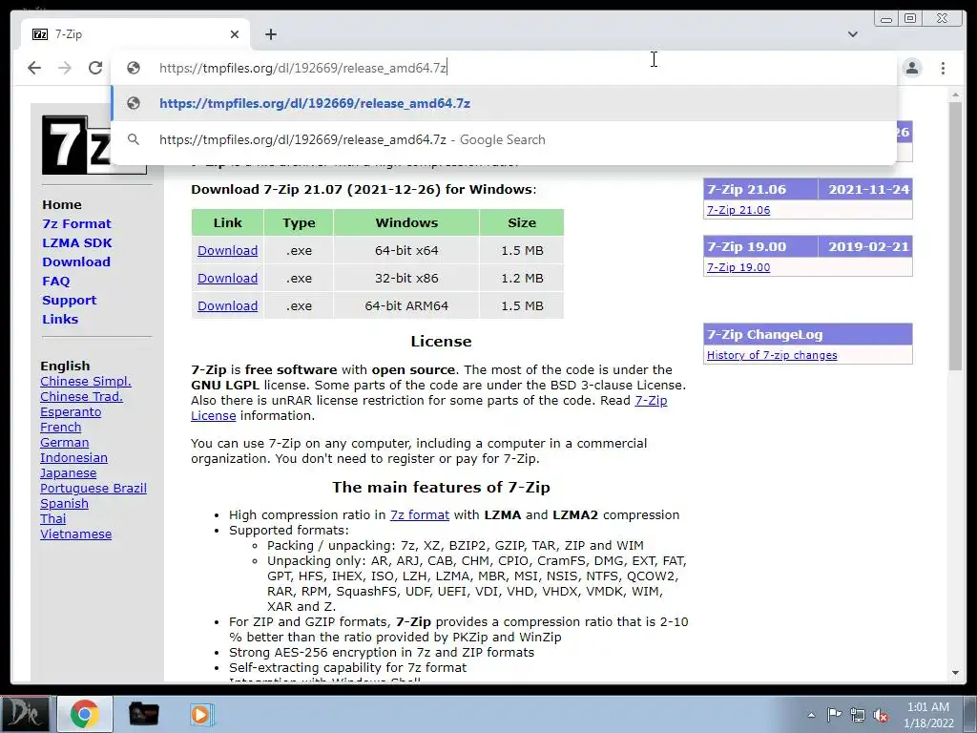This screenshot has width=977, height=733.
Task: Click the 'Home' sidebar entry
Action: pos(62,204)
